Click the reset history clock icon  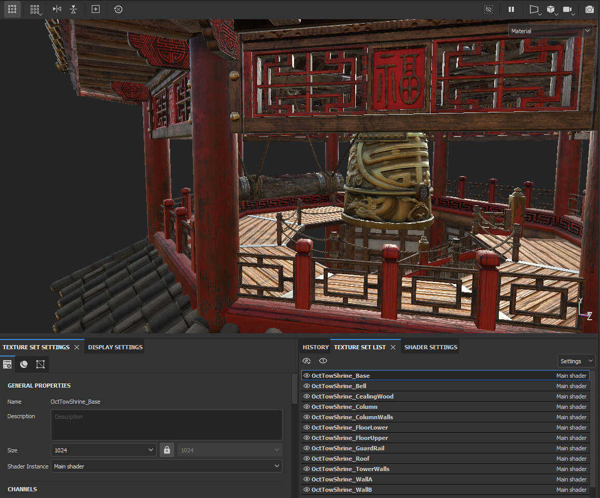tap(118, 9)
